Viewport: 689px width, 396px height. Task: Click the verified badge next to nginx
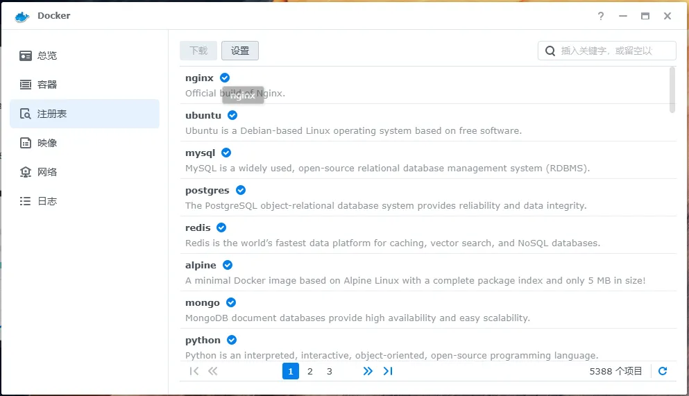tap(225, 78)
